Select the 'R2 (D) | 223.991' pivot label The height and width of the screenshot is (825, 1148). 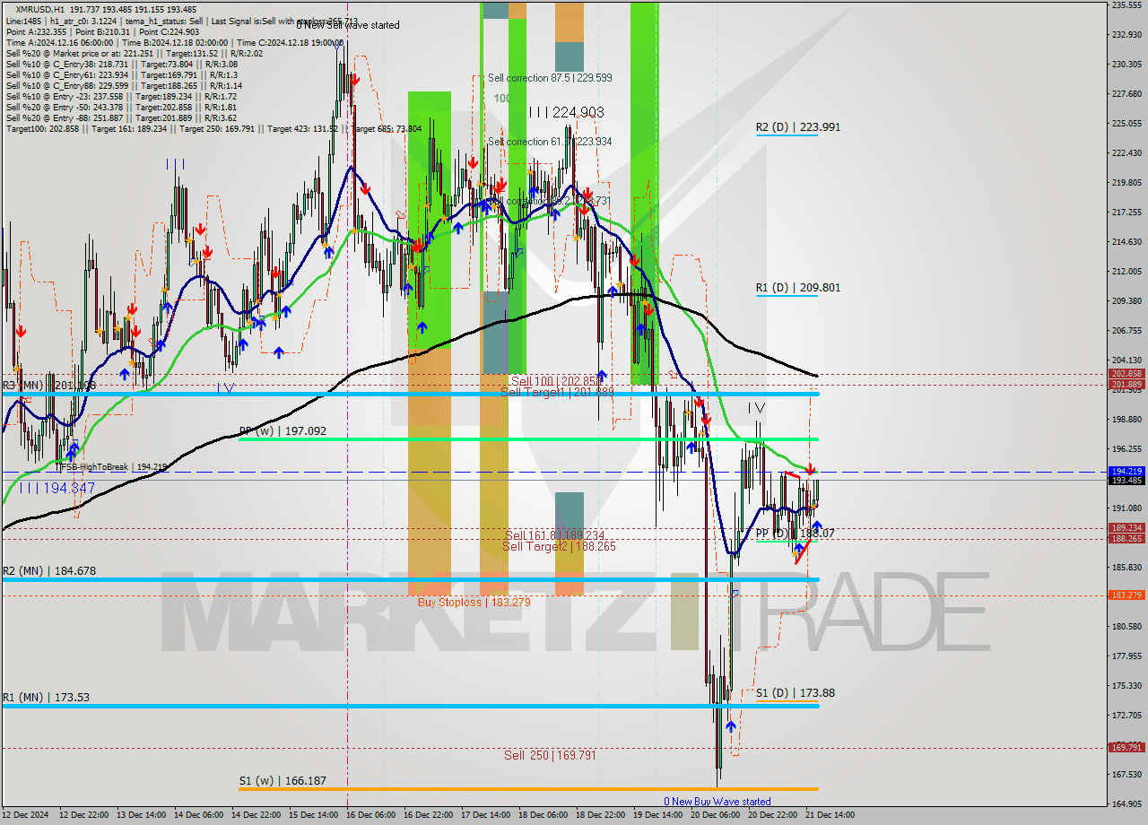coord(798,127)
